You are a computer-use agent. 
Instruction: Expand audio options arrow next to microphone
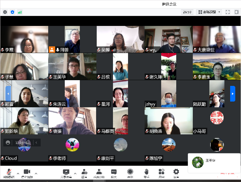pos(18,173)
